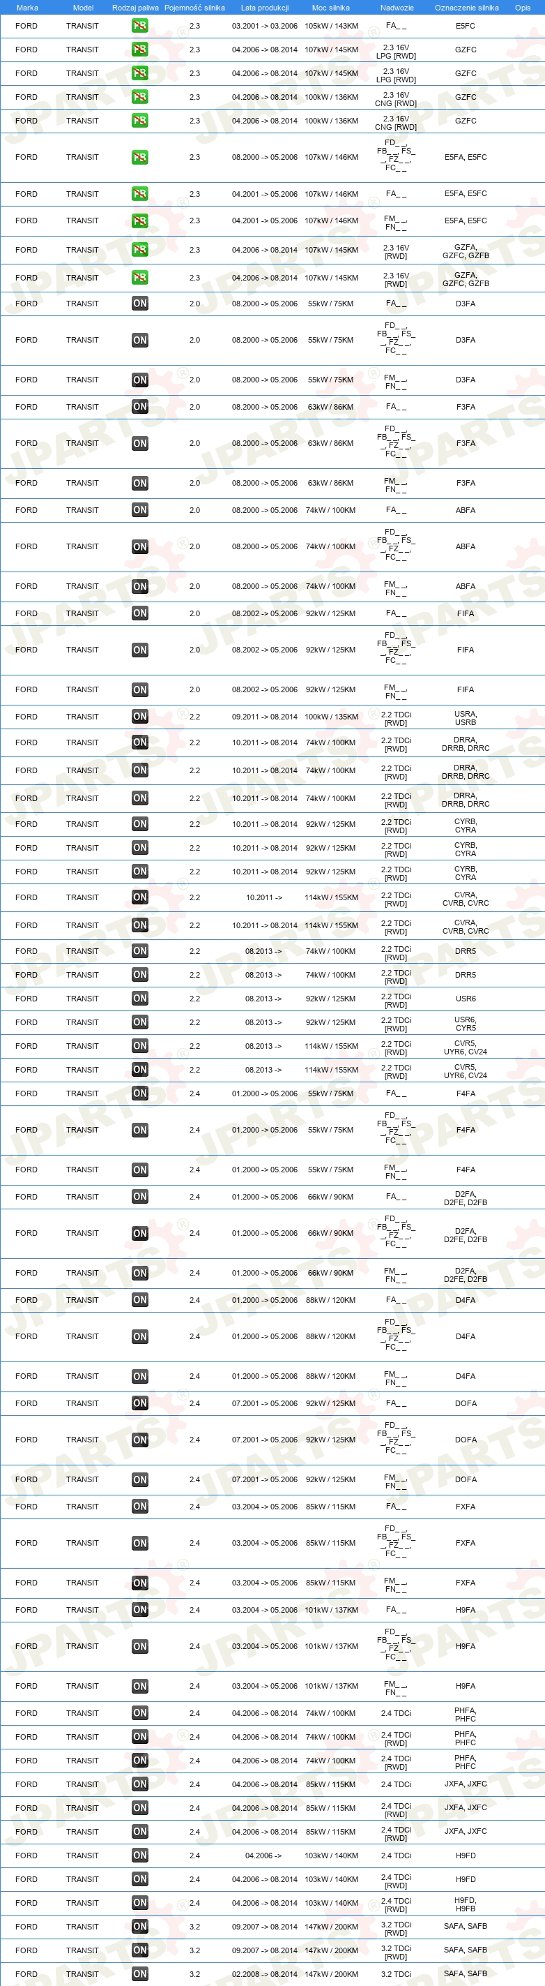Click the ABFA code in the FM_ _, FN_ _ row
This screenshot has height=1986, width=545.
[465, 586]
